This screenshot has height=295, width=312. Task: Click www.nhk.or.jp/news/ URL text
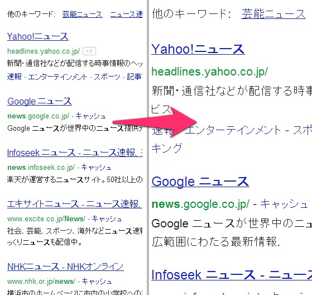(x=41, y=281)
